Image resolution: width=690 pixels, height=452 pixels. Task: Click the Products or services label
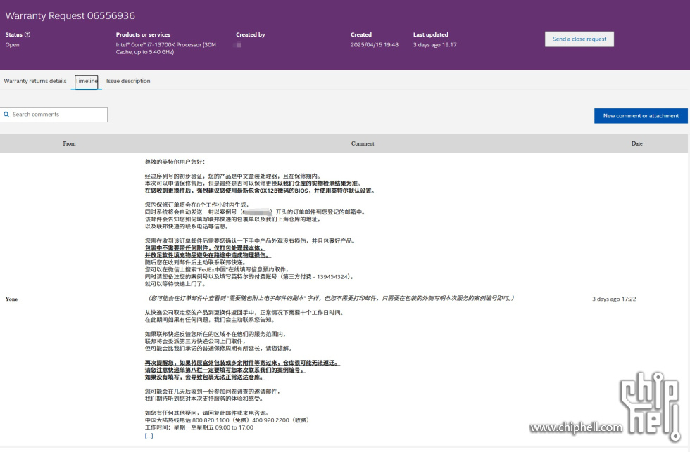click(143, 34)
